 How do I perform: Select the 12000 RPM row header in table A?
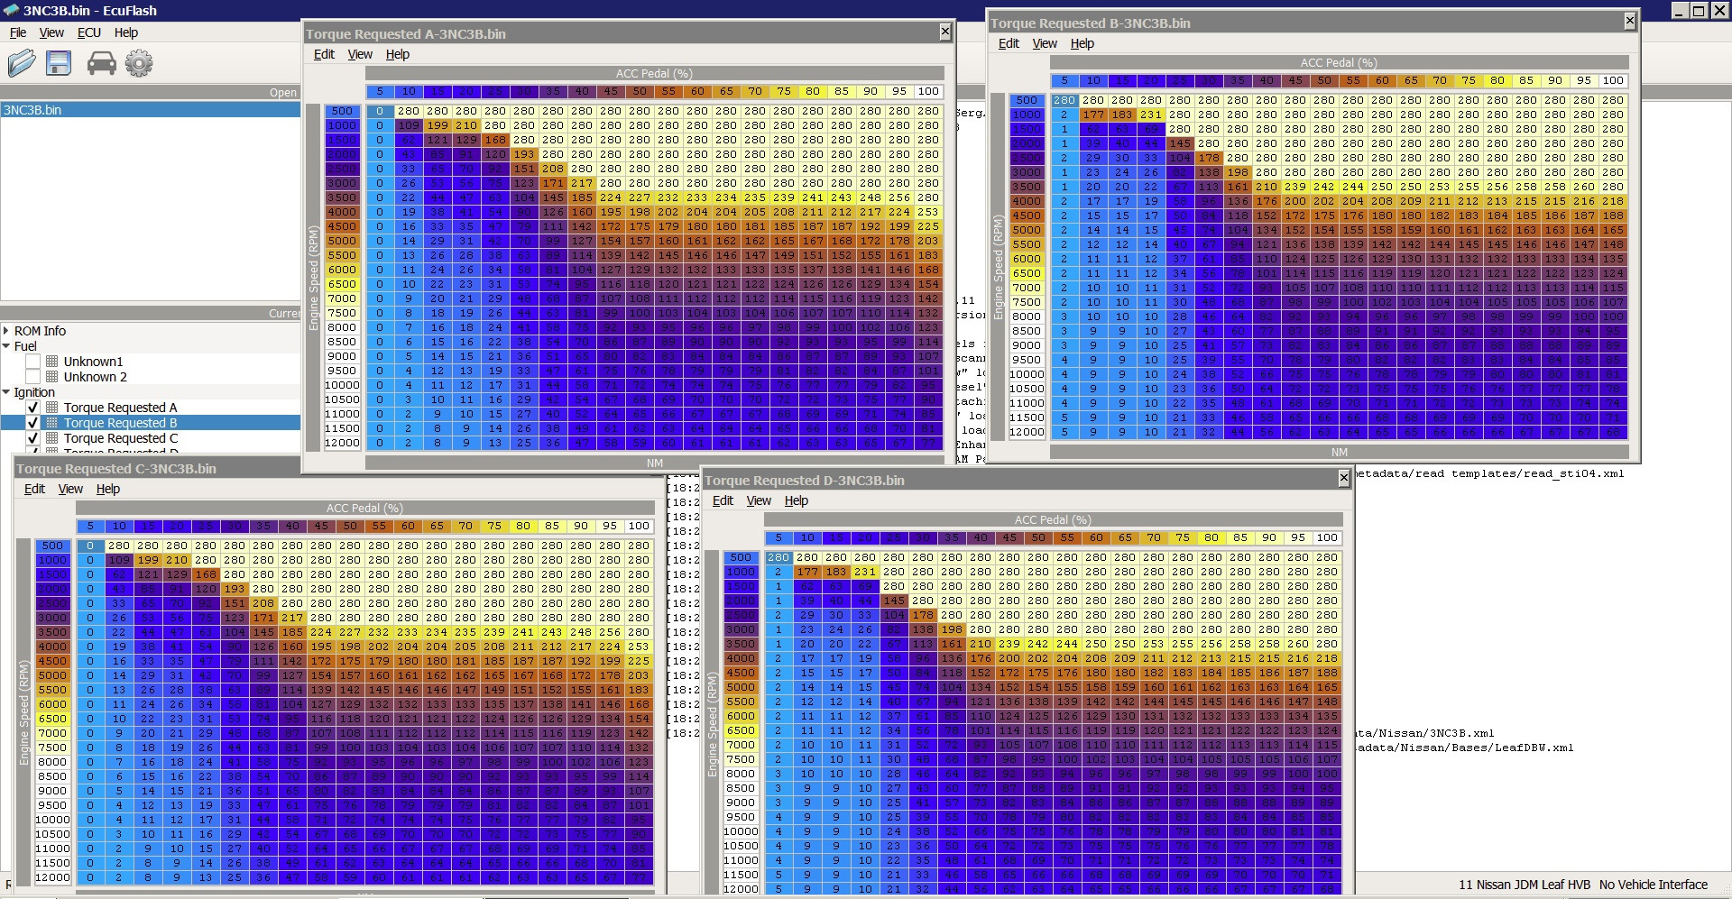pyautogui.click(x=342, y=444)
